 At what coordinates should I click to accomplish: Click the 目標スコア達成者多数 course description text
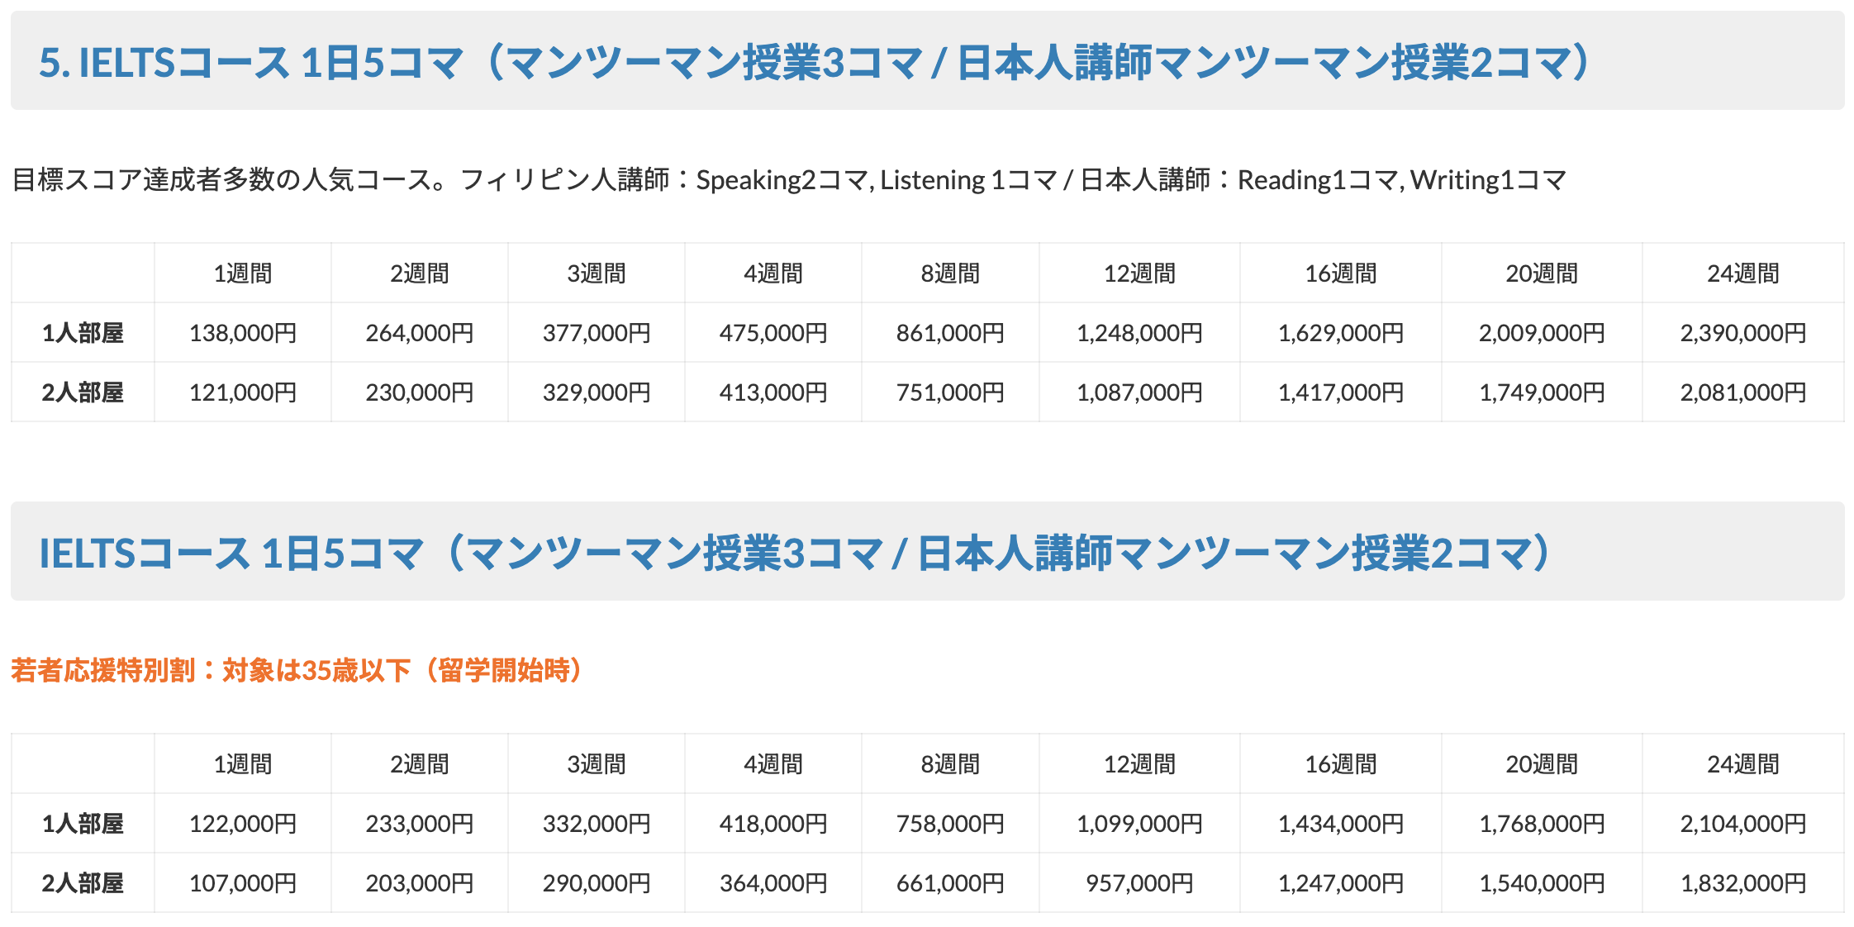coord(789,179)
